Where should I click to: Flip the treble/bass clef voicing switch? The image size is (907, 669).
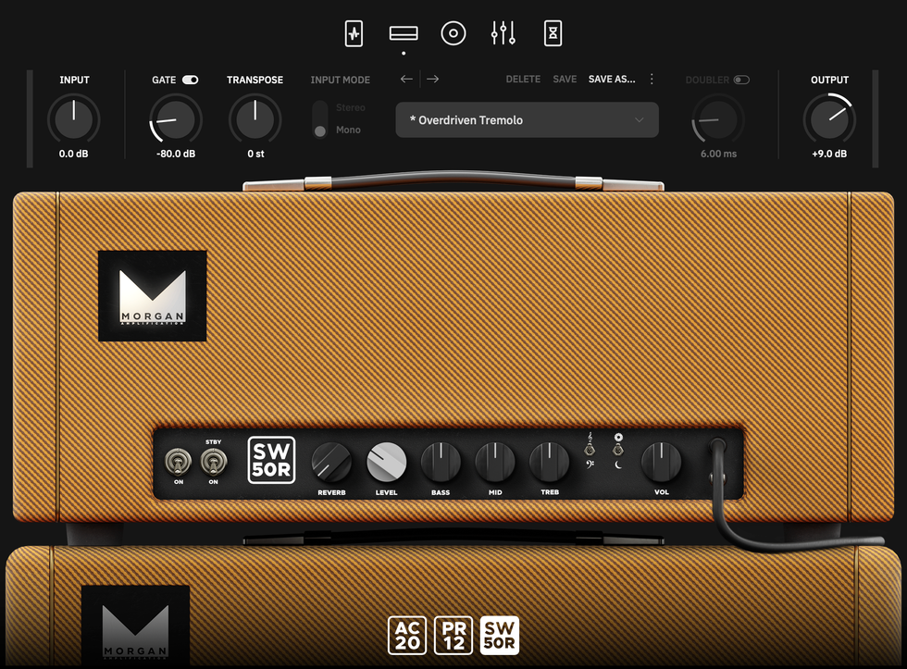(x=589, y=450)
